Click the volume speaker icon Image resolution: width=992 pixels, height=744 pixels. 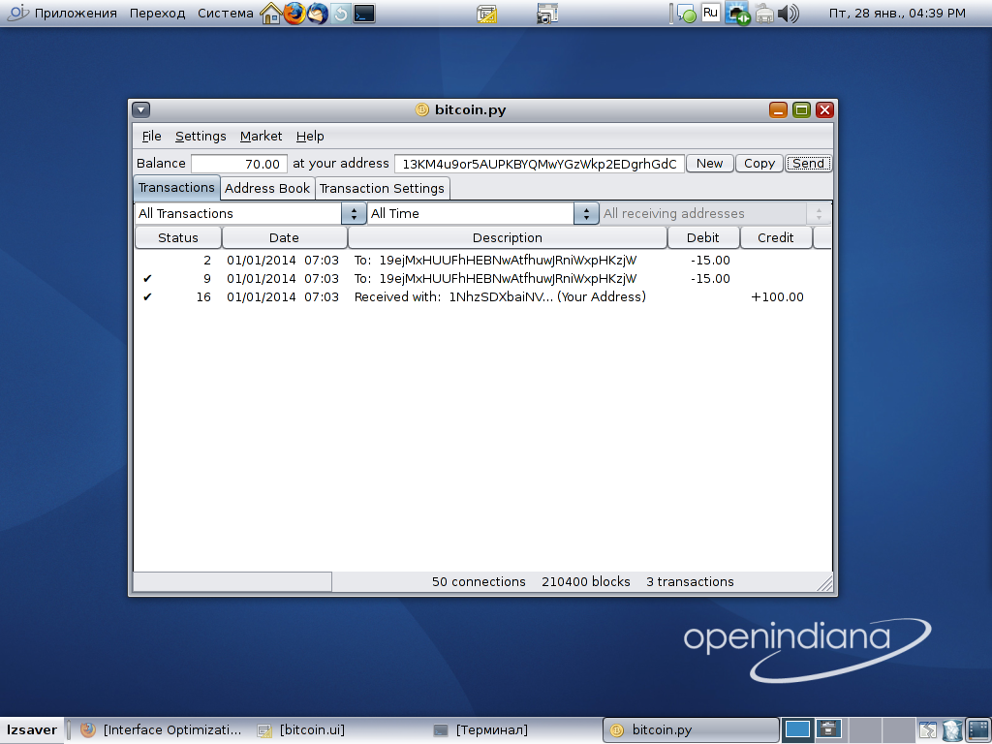(789, 14)
